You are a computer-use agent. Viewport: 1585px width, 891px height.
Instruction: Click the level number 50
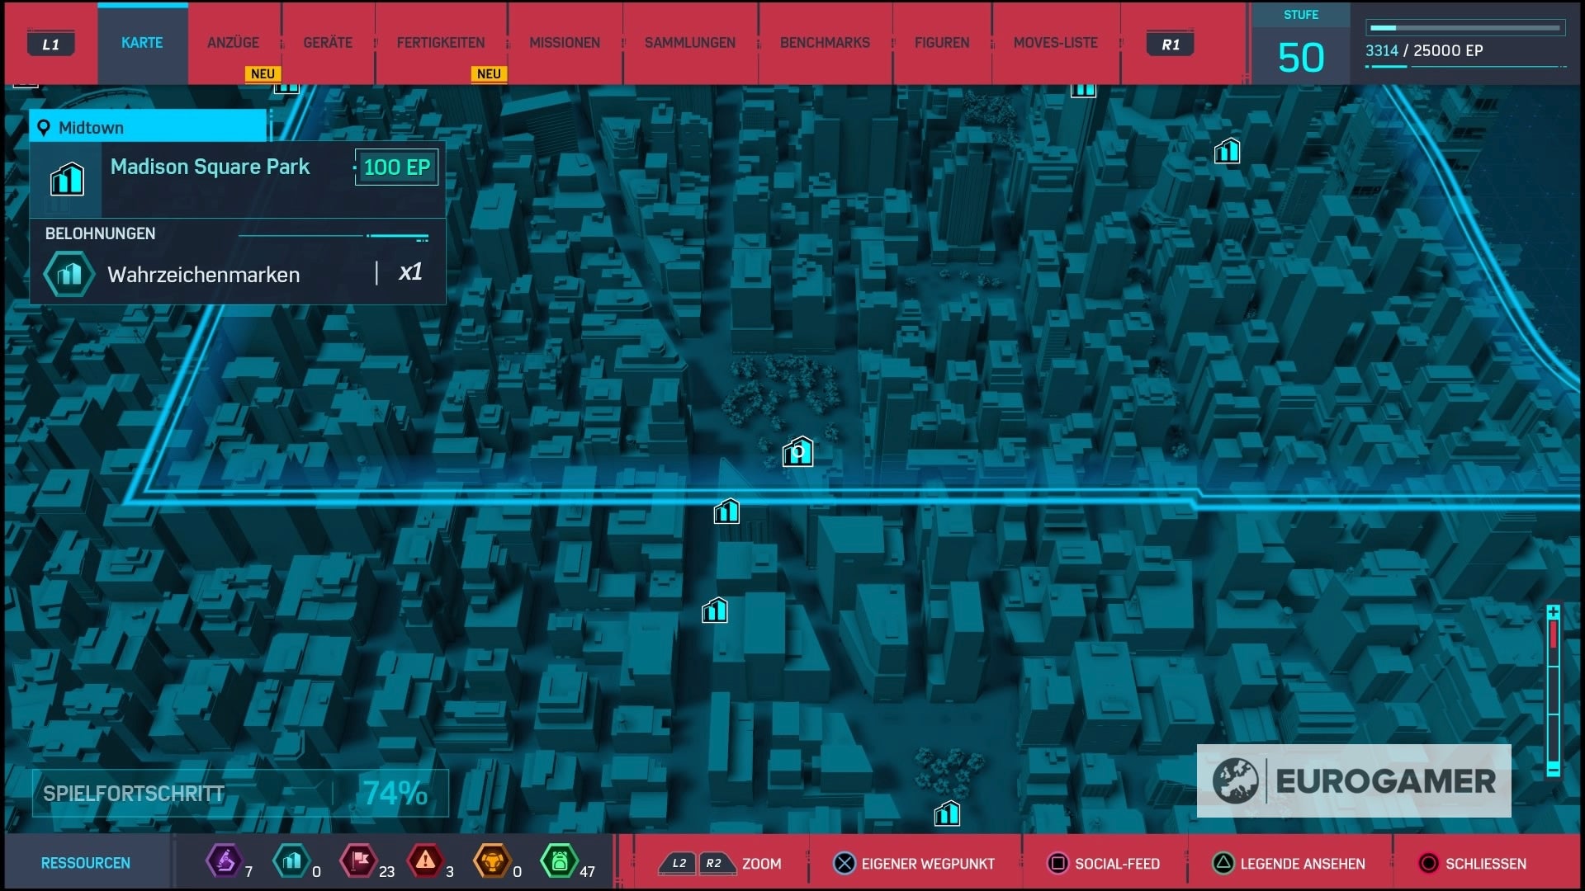(x=1301, y=58)
